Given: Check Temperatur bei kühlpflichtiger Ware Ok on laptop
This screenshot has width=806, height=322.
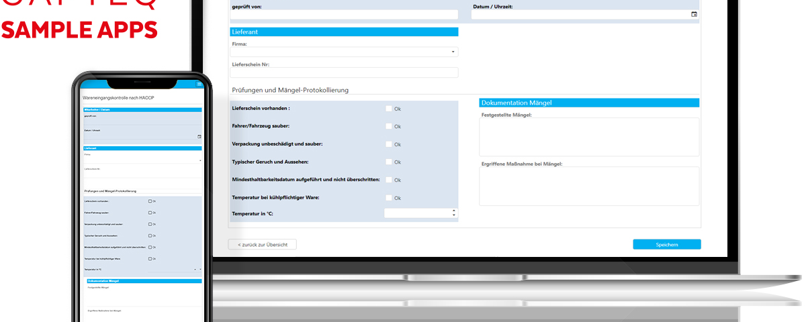Looking at the screenshot, I should point(389,198).
